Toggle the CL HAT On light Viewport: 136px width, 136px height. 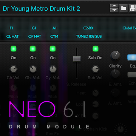click(x=13, y=49)
